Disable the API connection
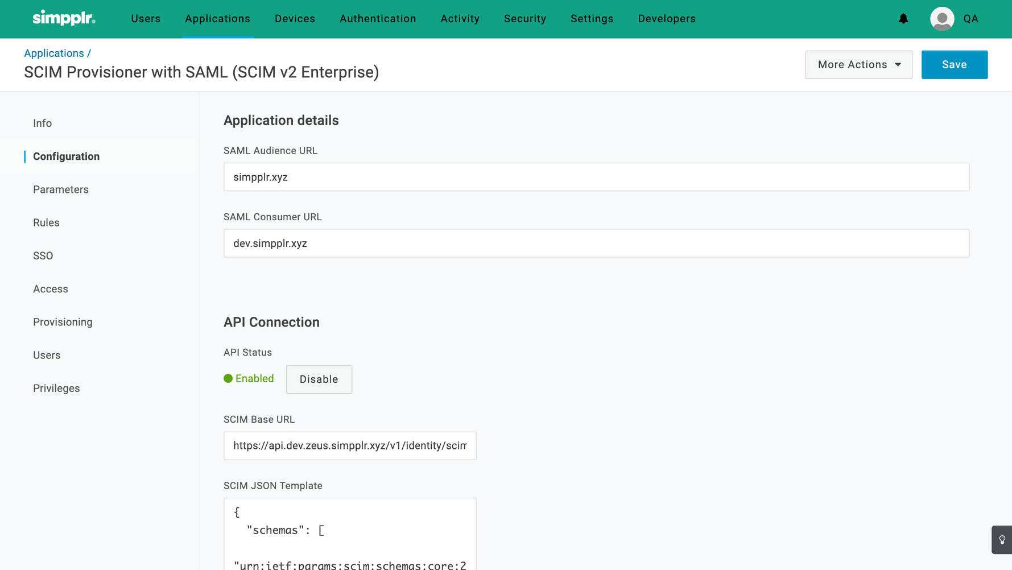The height and width of the screenshot is (570, 1012). [319, 379]
